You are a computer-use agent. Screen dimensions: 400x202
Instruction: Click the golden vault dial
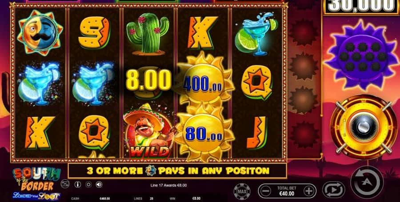pos(363,127)
